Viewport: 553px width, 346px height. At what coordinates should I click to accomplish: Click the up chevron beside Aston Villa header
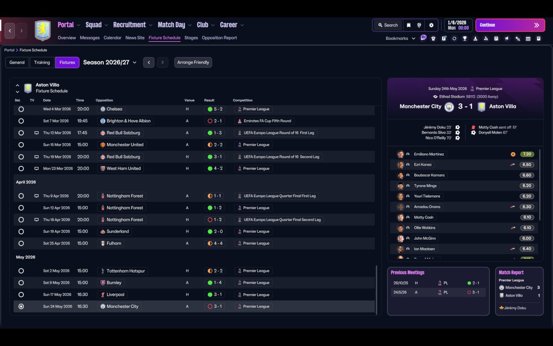[x=18, y=85]
